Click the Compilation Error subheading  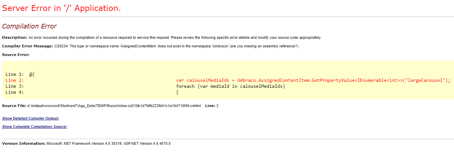coord(29,26)
